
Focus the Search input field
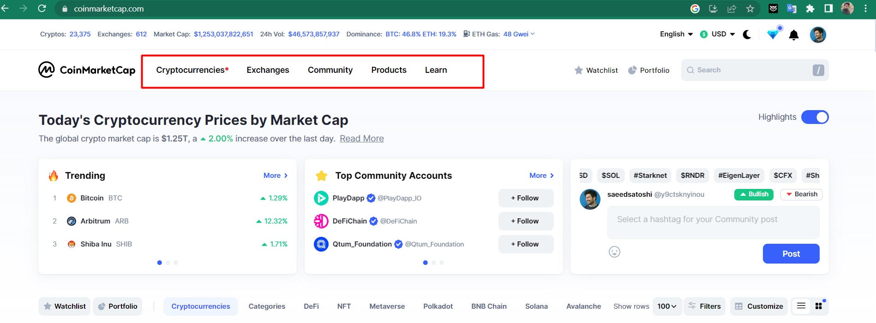click(755, 70)
